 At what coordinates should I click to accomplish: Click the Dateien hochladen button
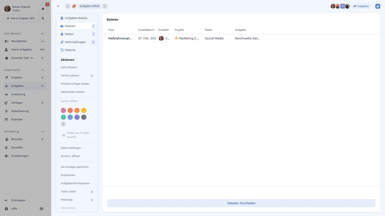point(241,203)
